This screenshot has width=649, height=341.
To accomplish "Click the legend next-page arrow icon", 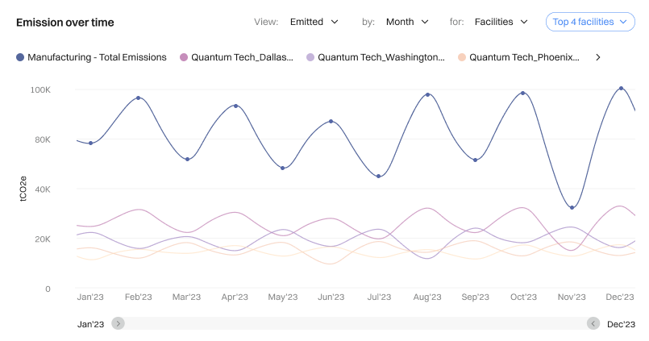I will tap(597, 57).
